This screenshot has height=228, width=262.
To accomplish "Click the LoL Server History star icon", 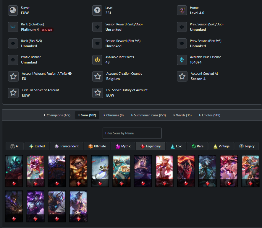I will click(x=98, y=93).
